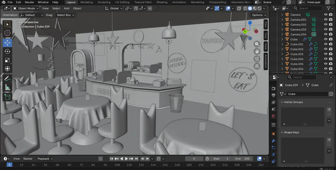Open the Object properties orange square tab
This screenshot has width=336, height=170.
(273, 134)
